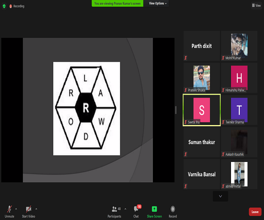Screen dimensions: 264x220
Task: Click the screen sharing notification banner
Action: click(x=117, y=4)
